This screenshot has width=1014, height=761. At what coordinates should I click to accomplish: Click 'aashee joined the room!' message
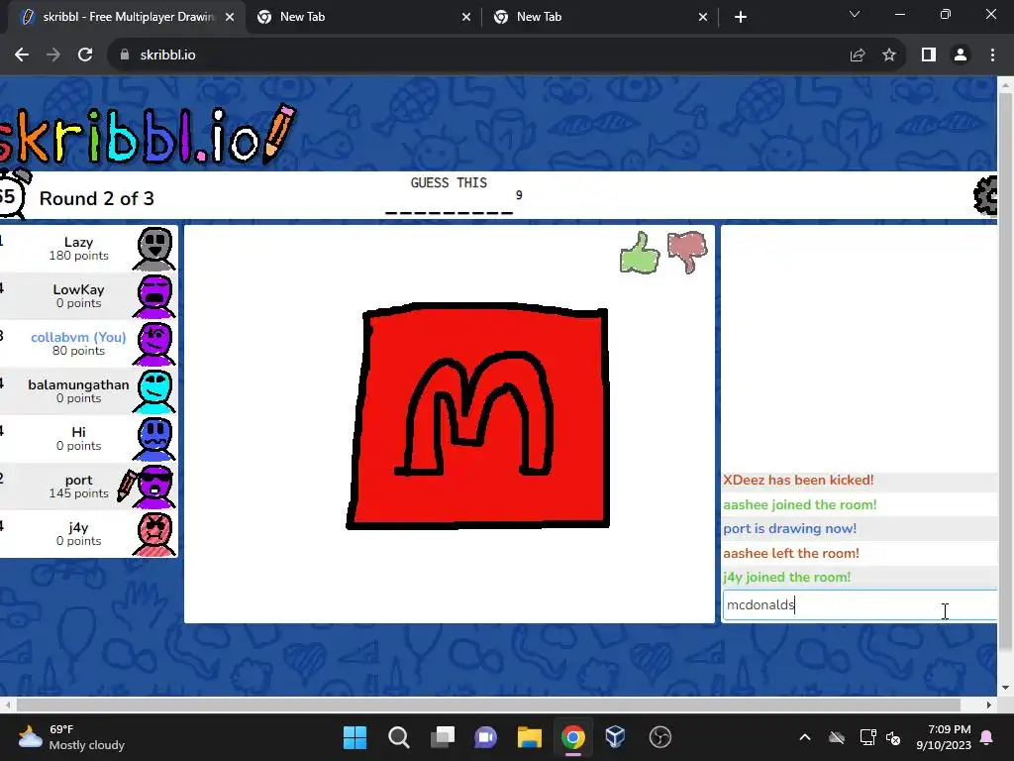coord(800,504)
